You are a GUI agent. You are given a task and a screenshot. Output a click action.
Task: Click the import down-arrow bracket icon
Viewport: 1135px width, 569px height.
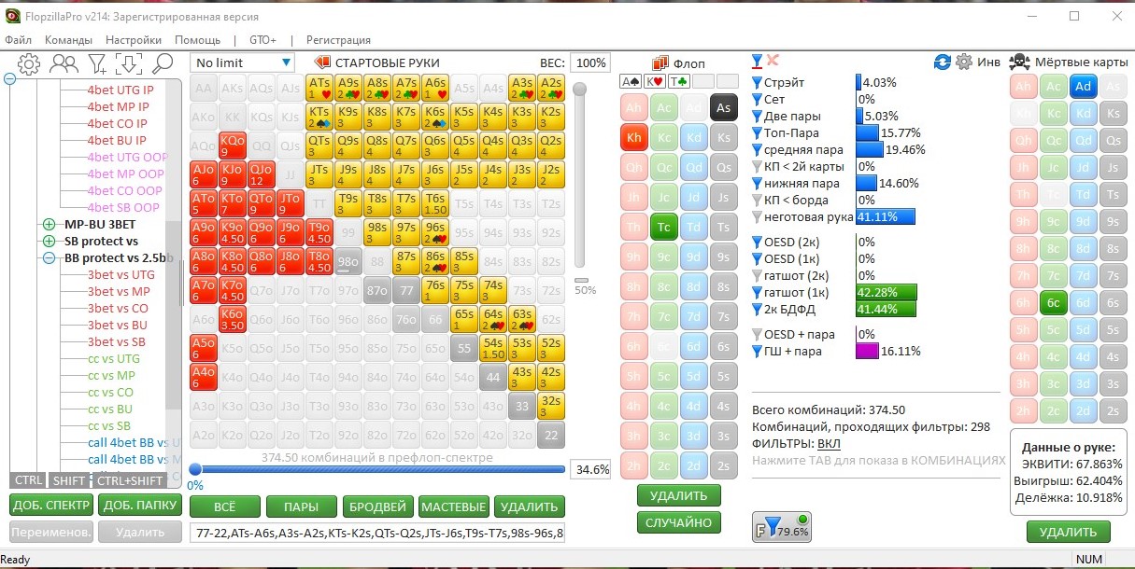tap(129, 63)
